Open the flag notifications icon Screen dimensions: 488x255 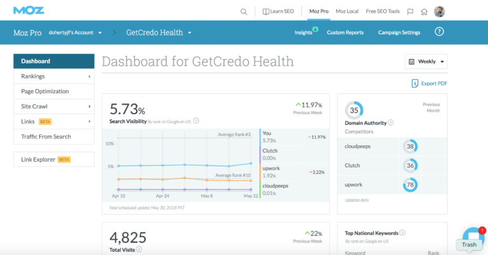pyautogui.click(x=410, y=12)
